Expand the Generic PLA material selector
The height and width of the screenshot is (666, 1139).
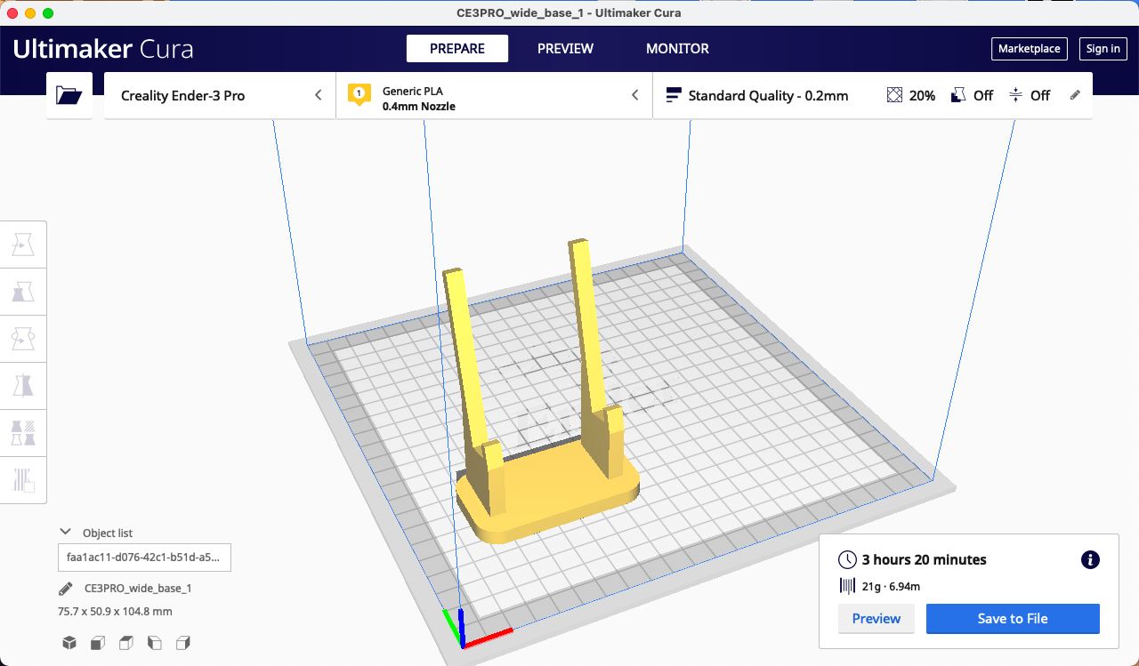pos(494,96)
